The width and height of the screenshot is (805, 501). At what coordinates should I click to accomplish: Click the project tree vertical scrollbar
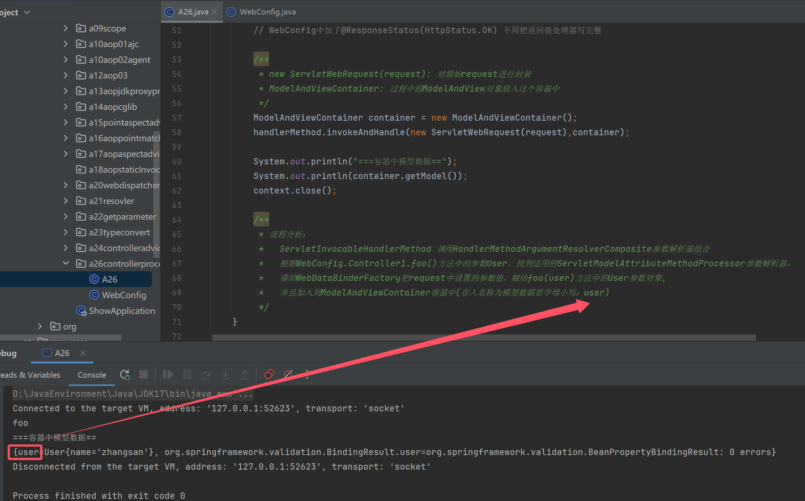[157, 194]
